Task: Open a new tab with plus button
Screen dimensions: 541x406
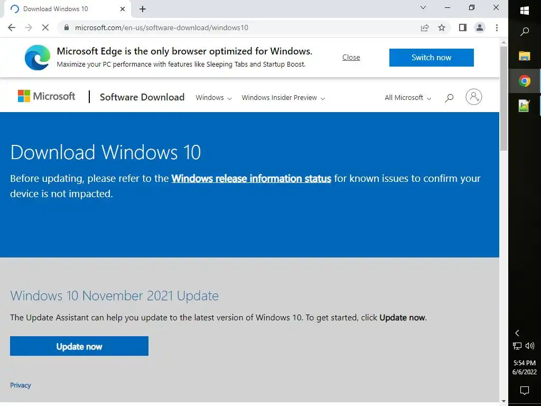Action: tap(143, 9)
